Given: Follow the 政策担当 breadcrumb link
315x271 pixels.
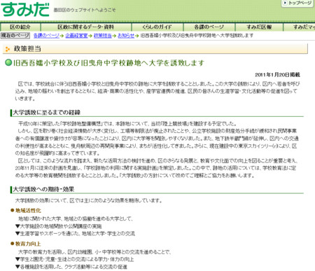Looking at the screenshot, I should 103,36.
